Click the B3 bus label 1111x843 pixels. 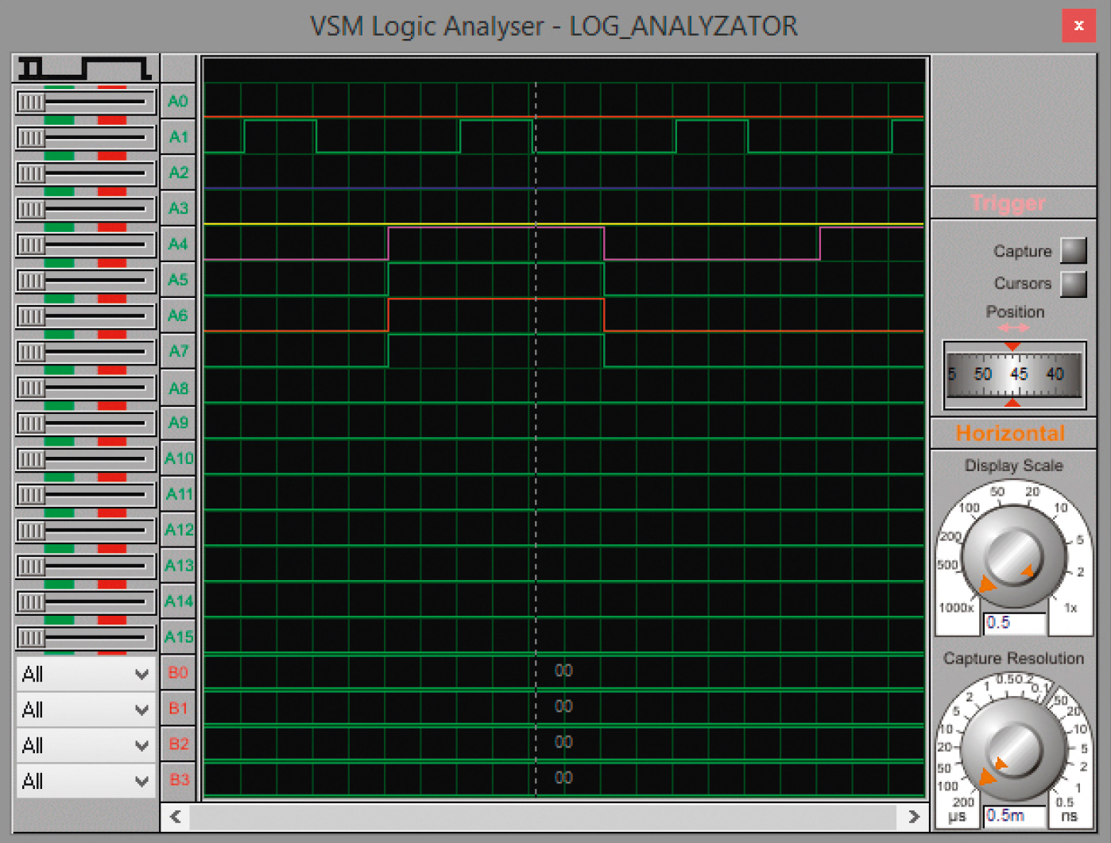click(x=178, y=779)
